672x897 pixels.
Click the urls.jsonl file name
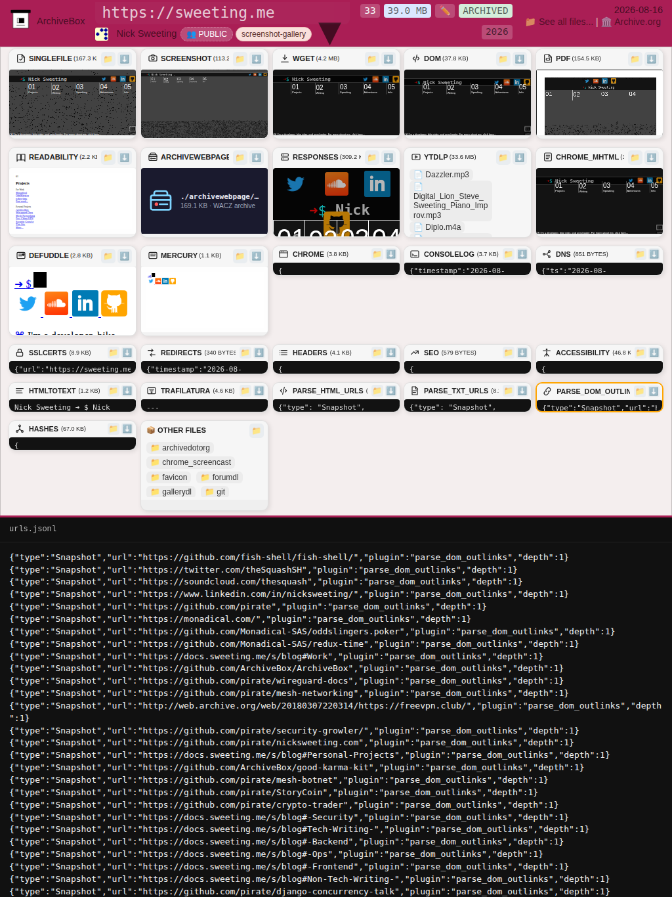coord(33,529)
